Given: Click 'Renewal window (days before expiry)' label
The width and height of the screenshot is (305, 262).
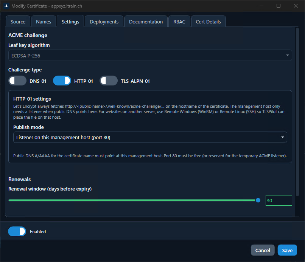Looking at the screenshot, I should 50,189.
